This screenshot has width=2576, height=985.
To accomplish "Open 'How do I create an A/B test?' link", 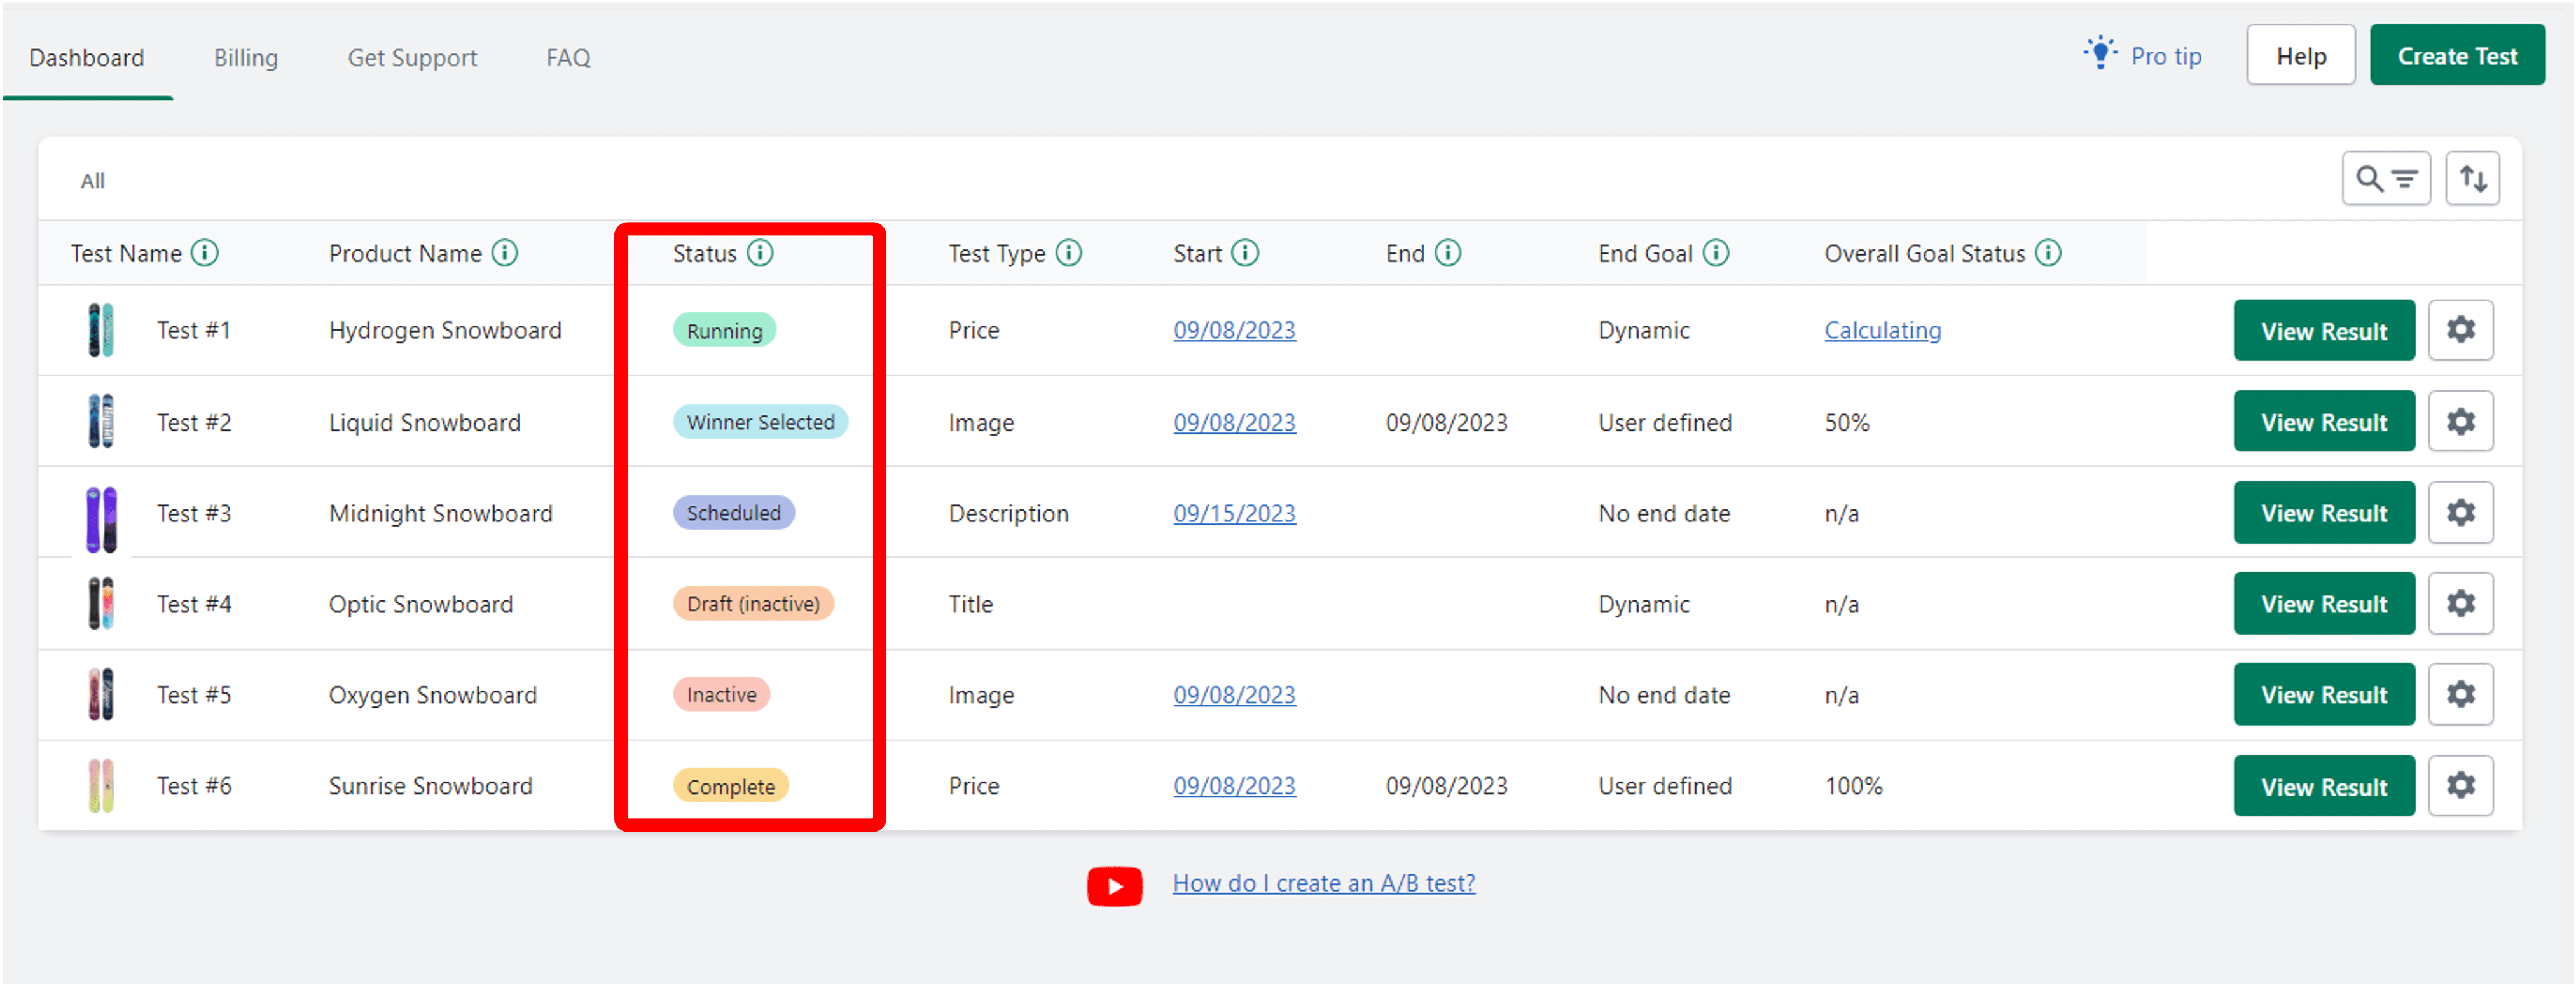I will (1323, 884).
